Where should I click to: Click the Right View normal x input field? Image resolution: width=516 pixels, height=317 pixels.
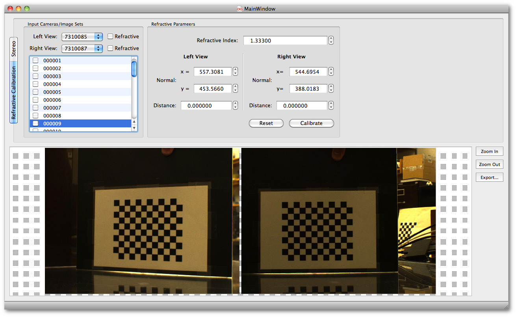click(x=308, y=72)
